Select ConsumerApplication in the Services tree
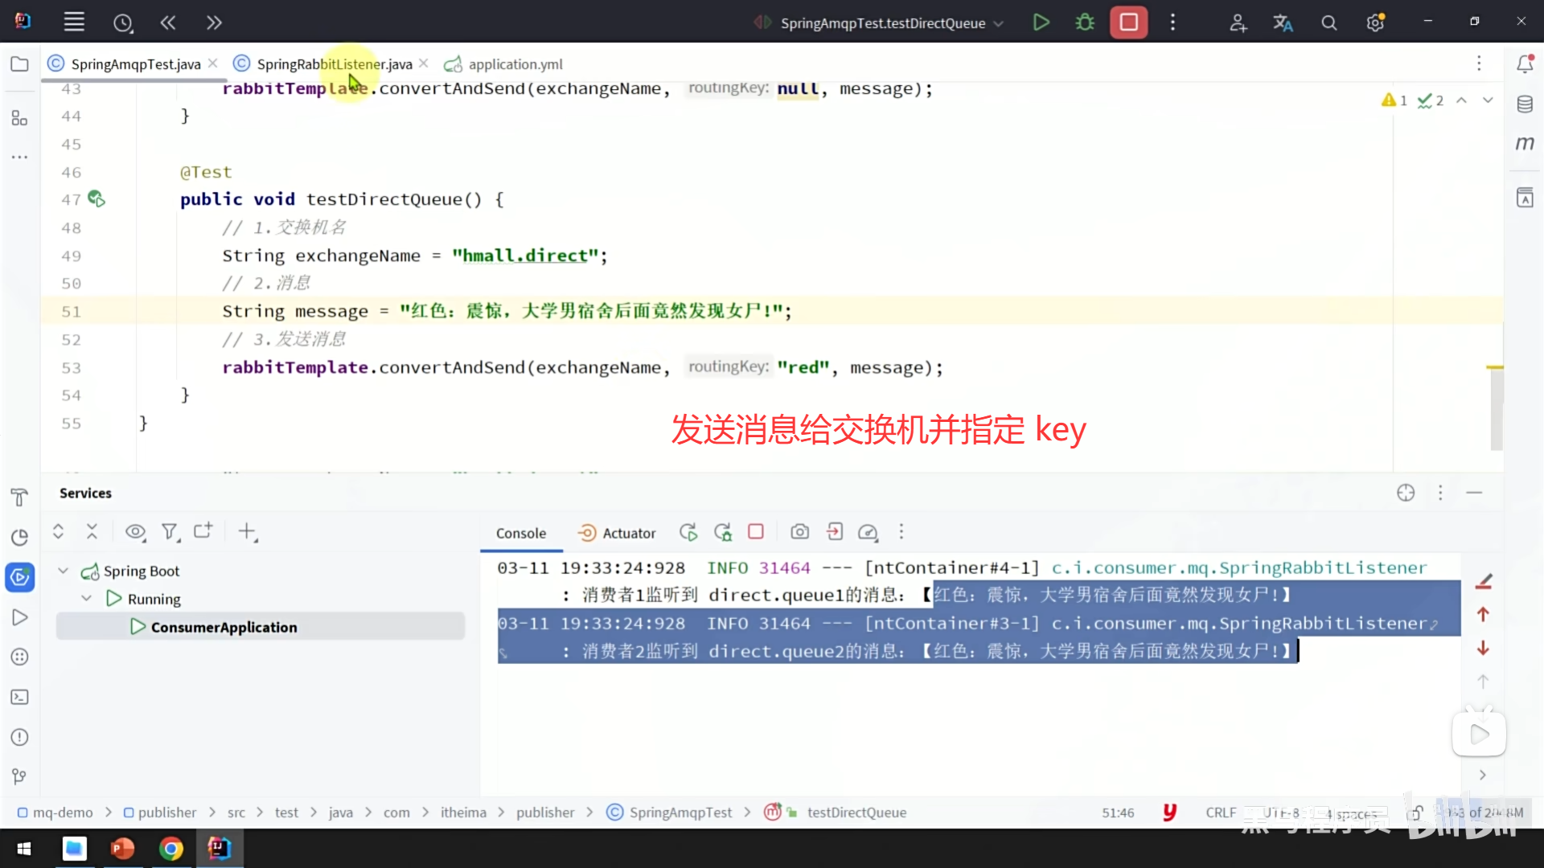 click(224, 627)
